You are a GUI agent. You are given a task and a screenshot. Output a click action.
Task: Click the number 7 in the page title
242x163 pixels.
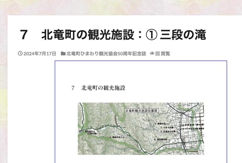click(23, 35)
